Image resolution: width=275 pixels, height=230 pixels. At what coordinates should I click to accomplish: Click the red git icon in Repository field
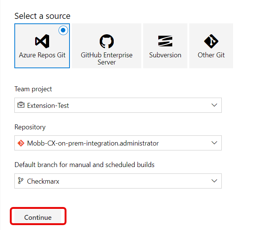pyautogui.click(x=21, y=143)
